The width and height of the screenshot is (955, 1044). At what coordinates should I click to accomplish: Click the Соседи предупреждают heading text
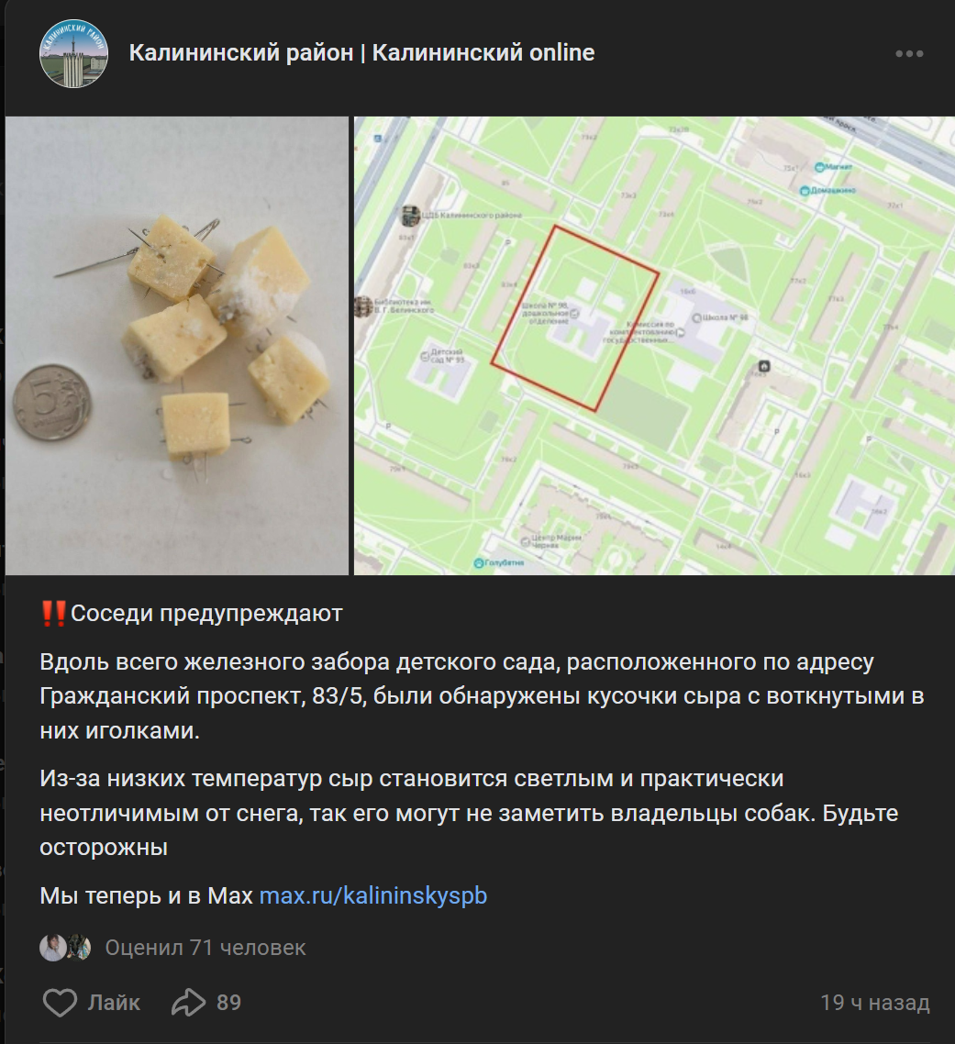[206, 613]
